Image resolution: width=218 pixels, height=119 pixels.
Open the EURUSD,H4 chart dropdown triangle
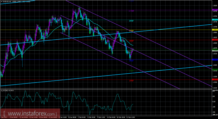(1, 2)
